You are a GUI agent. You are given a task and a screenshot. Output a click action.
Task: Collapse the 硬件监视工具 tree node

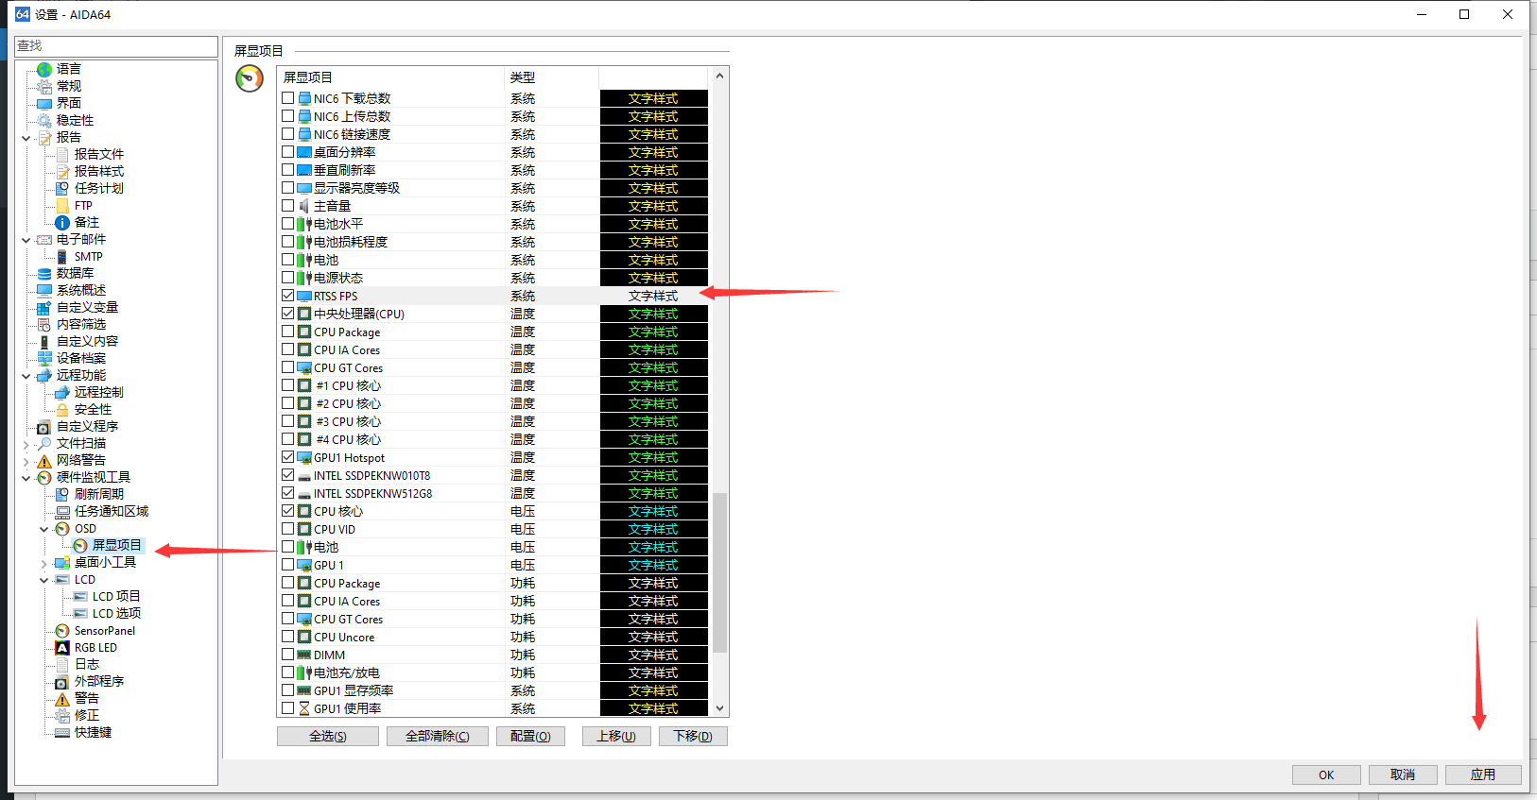[x=26, y=478]
